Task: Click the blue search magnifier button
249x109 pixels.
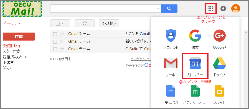Action: coord(169,8)
